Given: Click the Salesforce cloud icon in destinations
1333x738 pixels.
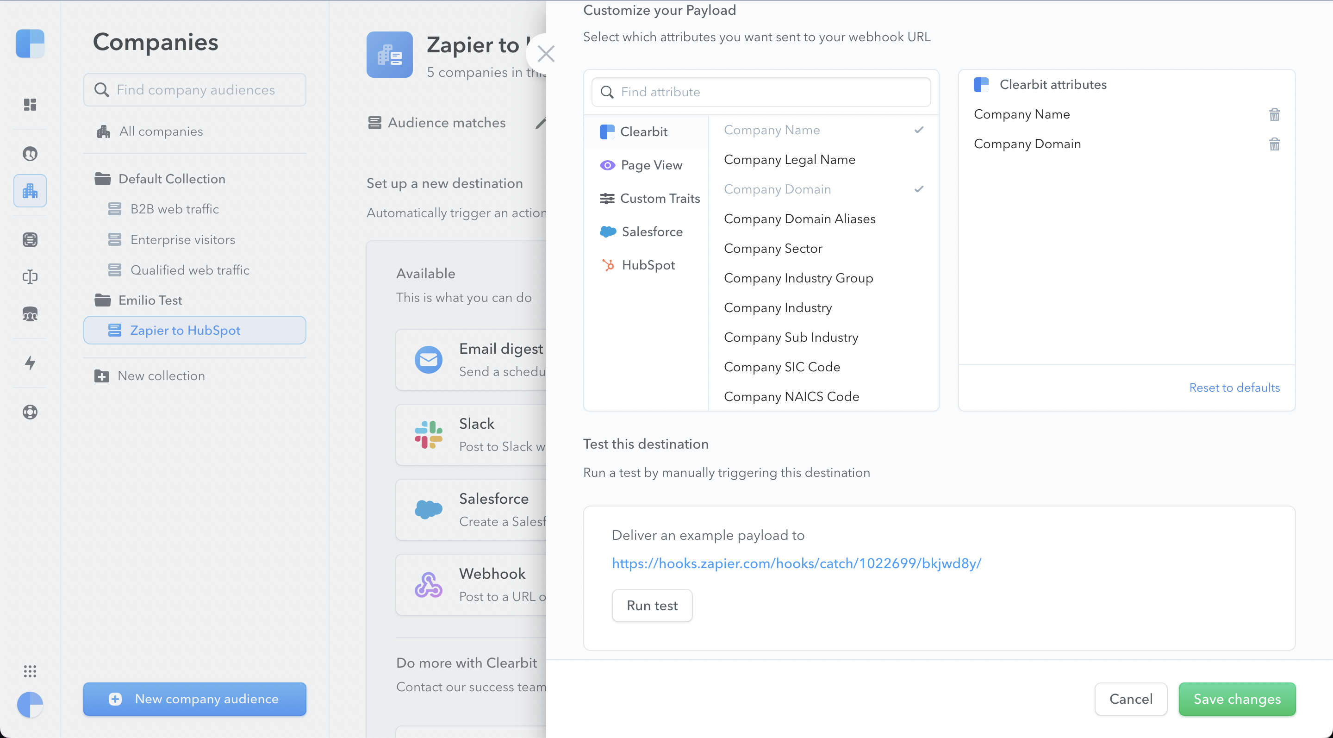Looking at the screenshot, I should (429, 510).
